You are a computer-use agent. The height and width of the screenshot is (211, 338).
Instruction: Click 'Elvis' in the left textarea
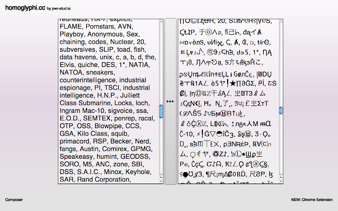[68, 65]
